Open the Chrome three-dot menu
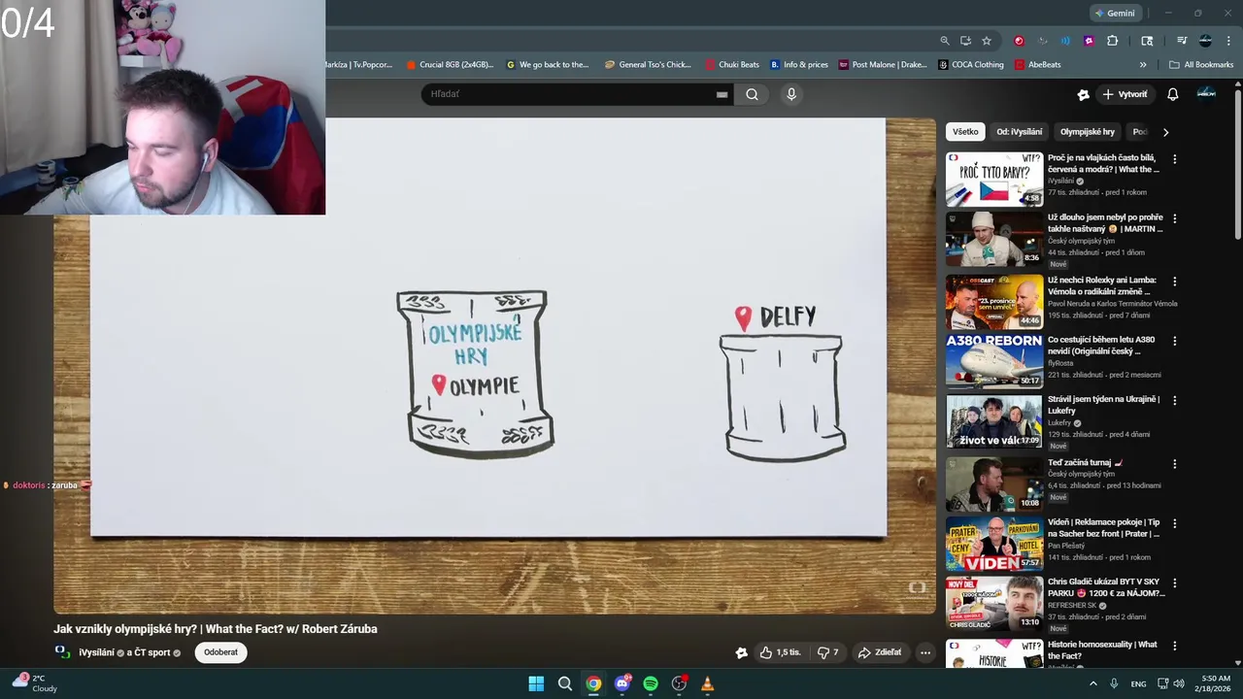Viewport: 1243px width, 699px height. [1227, 41]
